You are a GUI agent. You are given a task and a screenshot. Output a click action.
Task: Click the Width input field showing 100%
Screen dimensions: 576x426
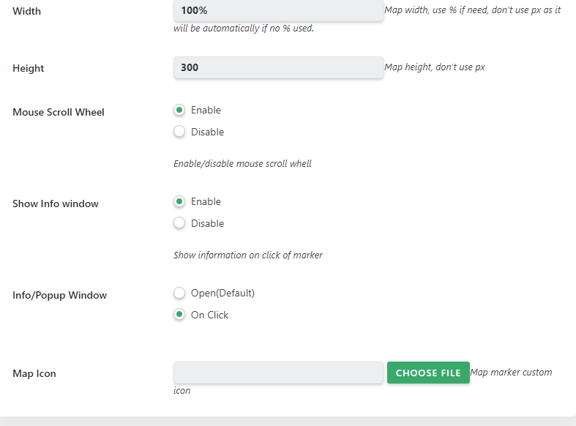[x=278, y=10]
